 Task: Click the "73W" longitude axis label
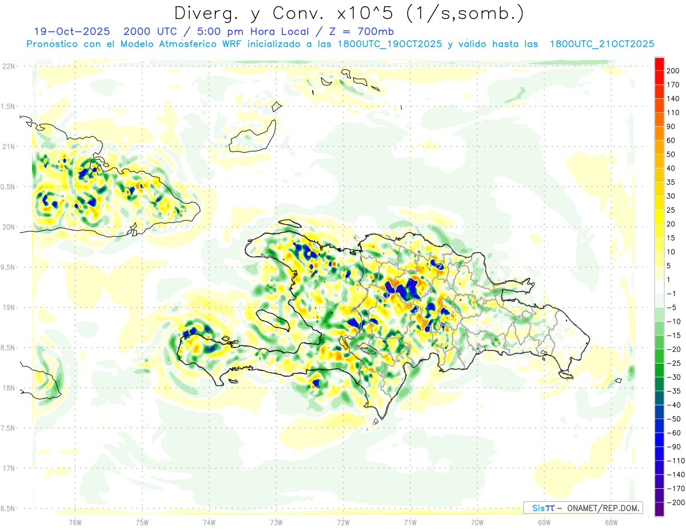tap(276, 522)
